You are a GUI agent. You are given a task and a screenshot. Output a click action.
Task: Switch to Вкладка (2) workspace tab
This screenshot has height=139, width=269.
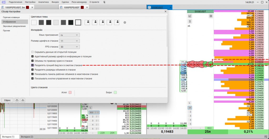27,137
